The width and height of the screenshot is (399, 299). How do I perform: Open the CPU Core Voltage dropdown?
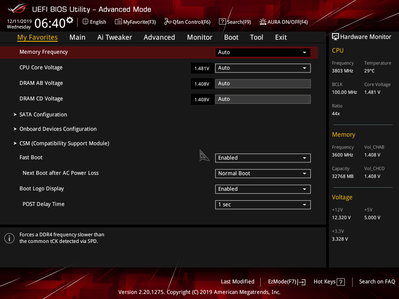point(263,68)
